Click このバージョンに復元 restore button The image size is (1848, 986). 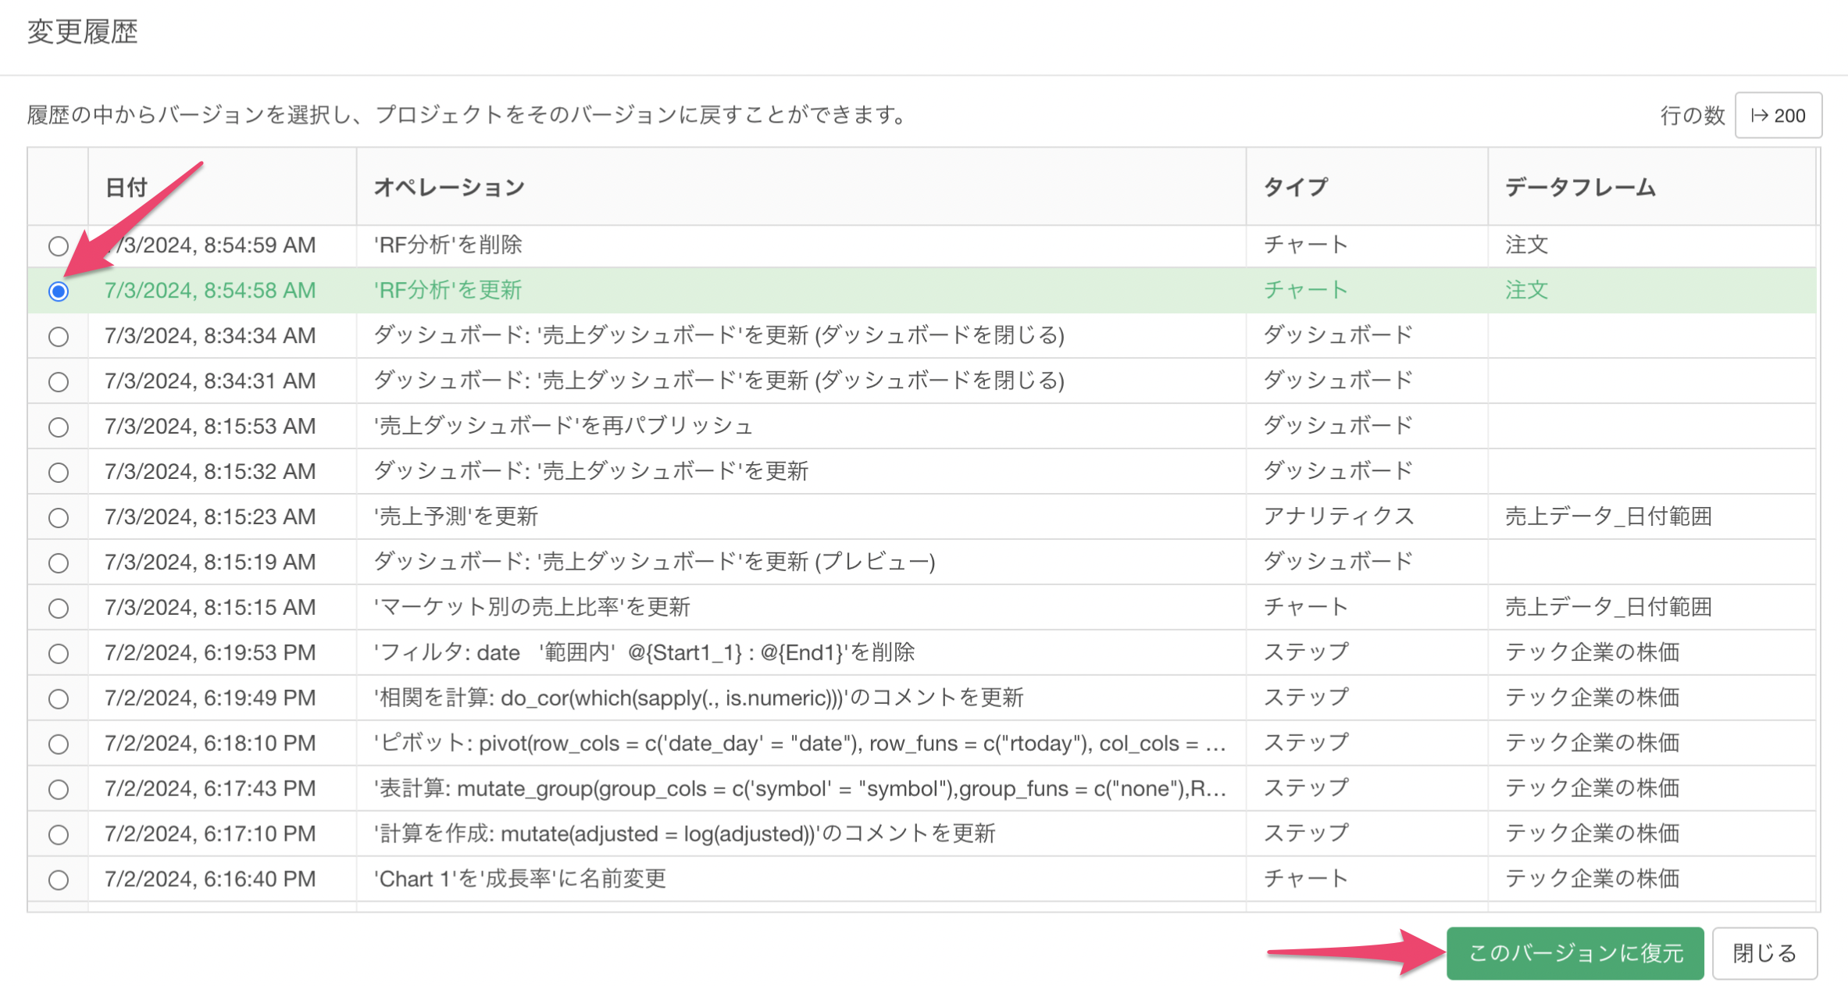pos(1574,953)
